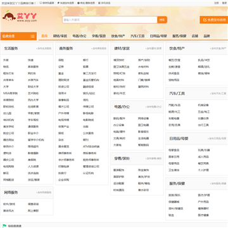This screenshot has width=228, height=228.
Task: Open the 认证机构 category link
Action: pyautogui.click(x=88, y=173)
